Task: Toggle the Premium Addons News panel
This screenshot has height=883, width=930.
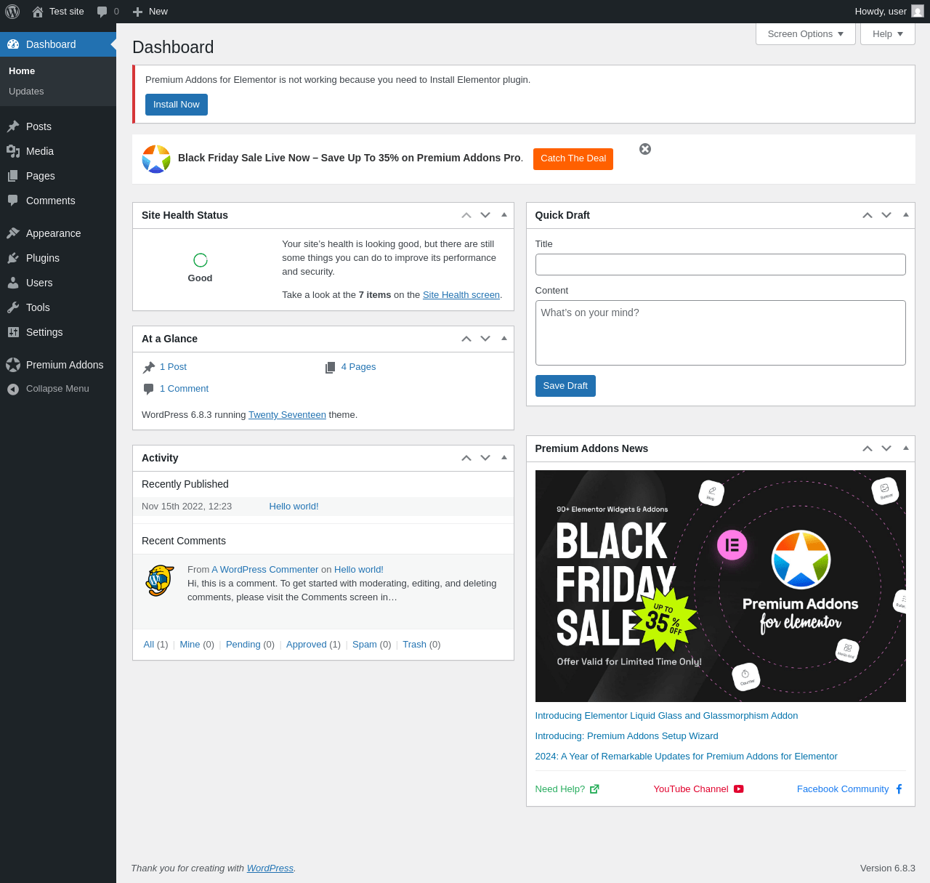Action: [x=906, y=448]
